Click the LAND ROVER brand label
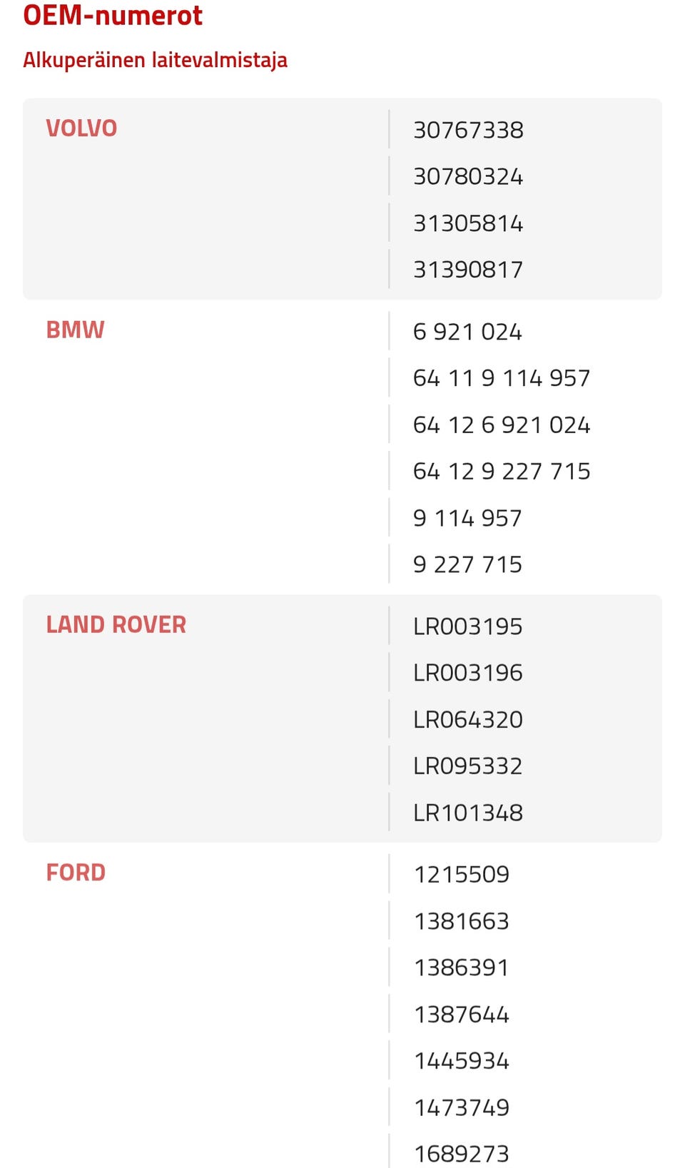Screen dimensions: 685x1168 click(x=116, y=625)
